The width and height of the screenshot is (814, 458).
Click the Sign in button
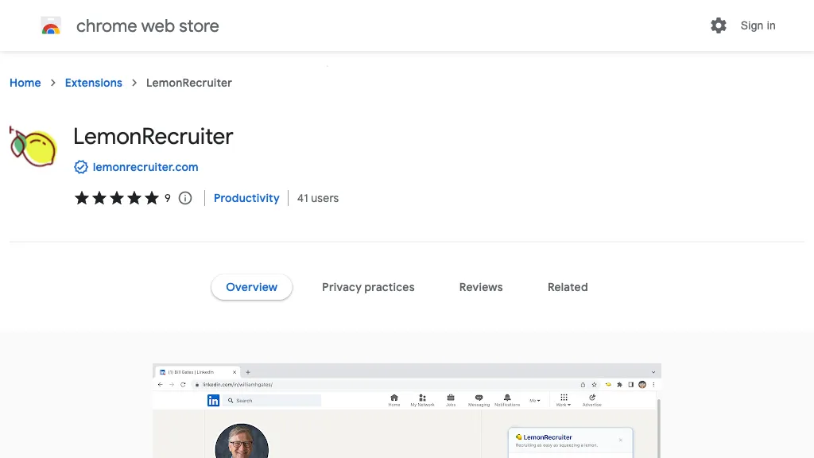tap(758, 25)
